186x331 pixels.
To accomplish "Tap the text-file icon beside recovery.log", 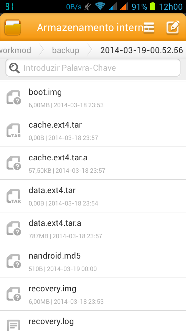I will pyautogui.click(x=14, y=325).
